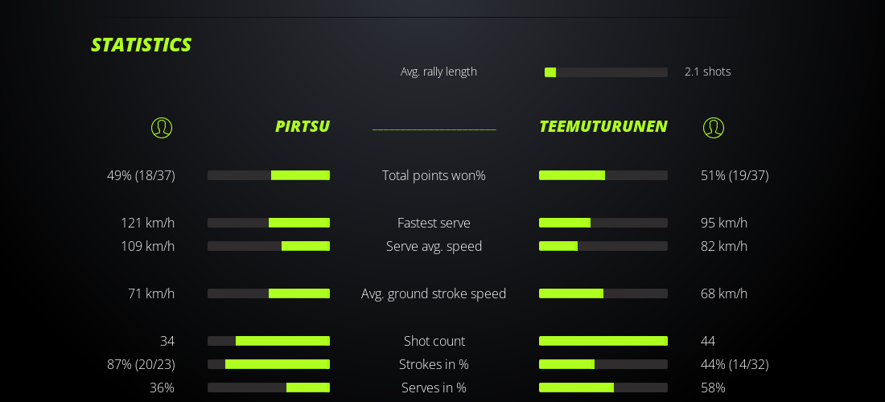Click the 2.1 shots value
885x402 pixels.
point(707,72)
